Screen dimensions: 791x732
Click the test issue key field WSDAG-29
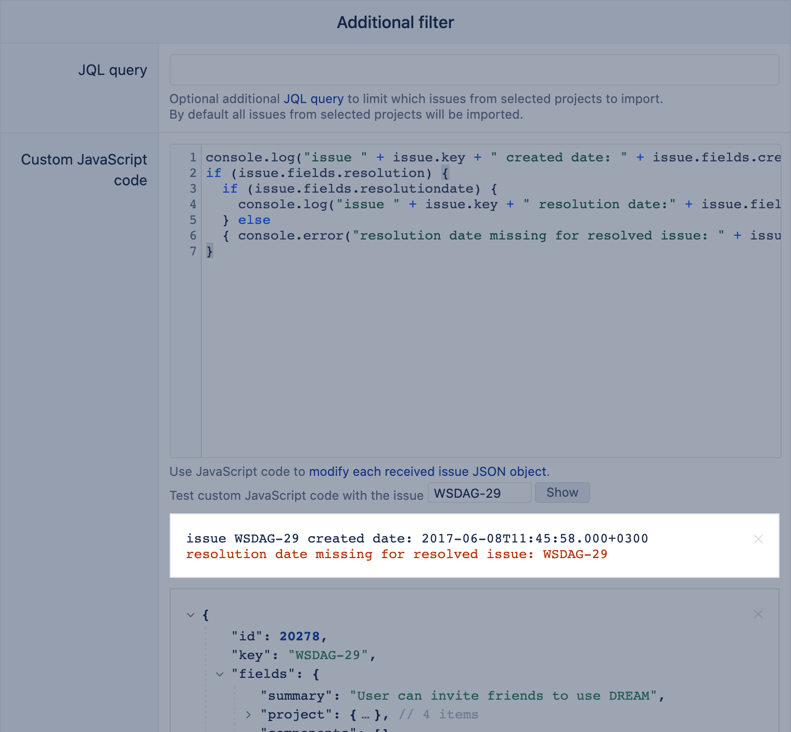[x=479, y=493]
